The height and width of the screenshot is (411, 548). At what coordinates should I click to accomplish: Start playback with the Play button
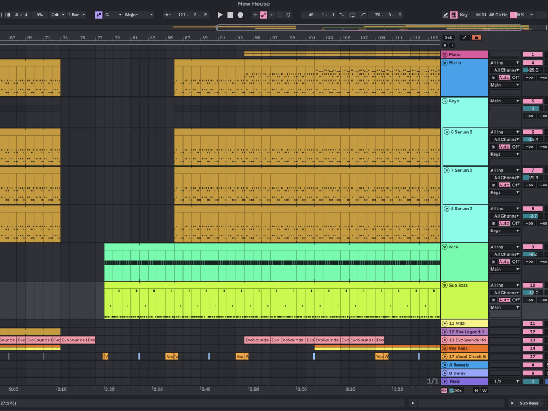[220, 15]
